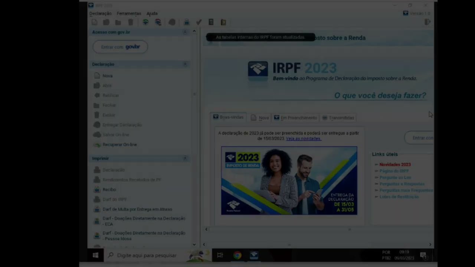Click the sidebar scroll up arrow

click(x=194, y=31)
